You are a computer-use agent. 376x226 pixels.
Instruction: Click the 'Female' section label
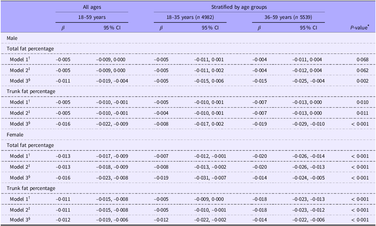coord(15,135)
